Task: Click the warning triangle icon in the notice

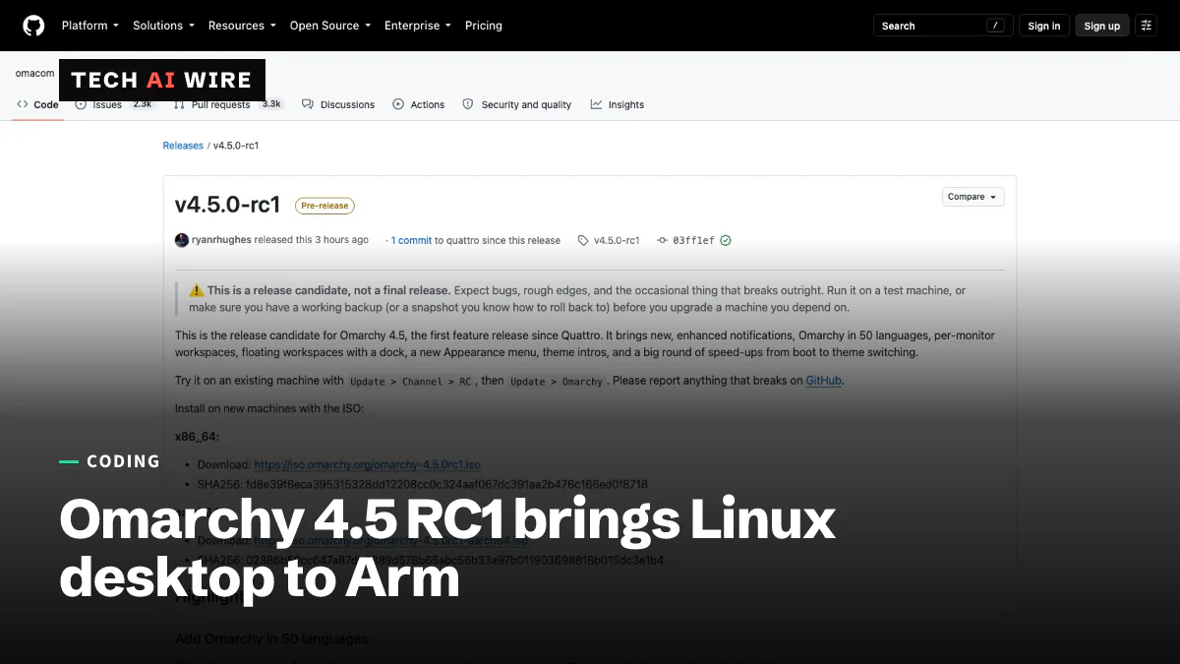Action: click(x=197, y=290)
